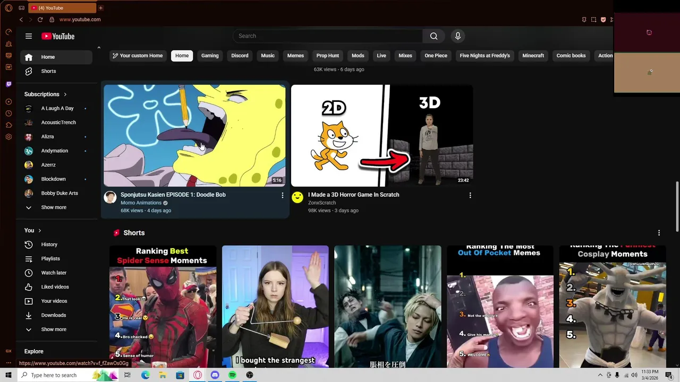
Task: Open Discord from the taskbar
Action: [215, 375]
